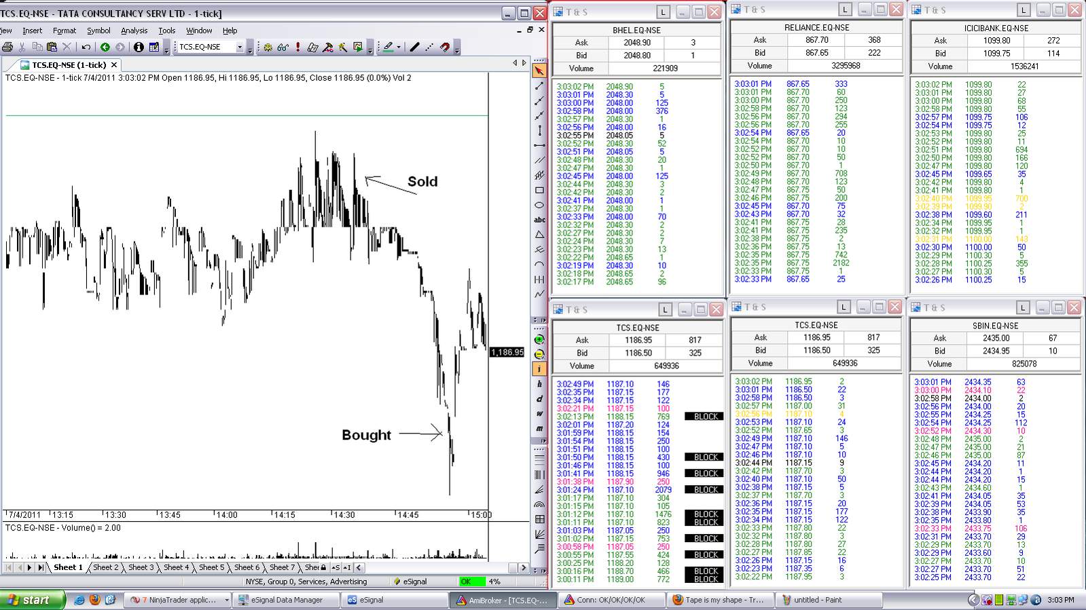Image resolution: width=1086 pixels, height=610 pixels.
Task: Switch to the Sheet 7 tab
Action: (282, 567)
